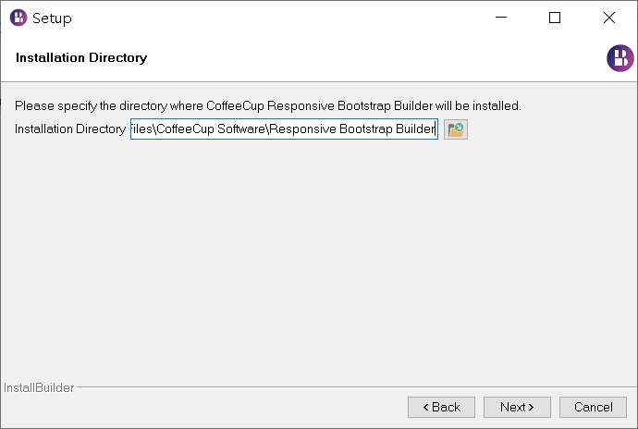
Task: Go to the previous step with Back
Action: 441,407
